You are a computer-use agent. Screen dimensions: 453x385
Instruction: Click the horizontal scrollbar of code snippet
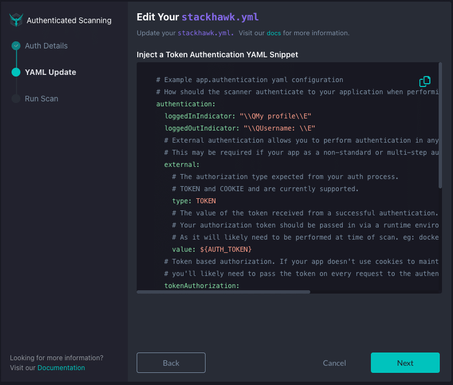tap(223, 292)
